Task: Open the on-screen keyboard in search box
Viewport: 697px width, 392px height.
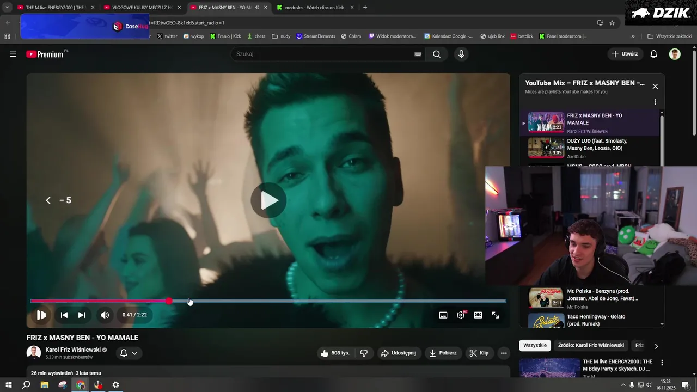Action: [418, 54]
